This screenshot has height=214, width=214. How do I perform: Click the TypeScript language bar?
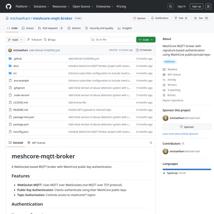point(186,169)
